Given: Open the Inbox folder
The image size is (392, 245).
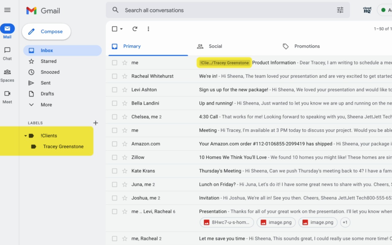Looking at the screenshot, I should tap(62, 51).
